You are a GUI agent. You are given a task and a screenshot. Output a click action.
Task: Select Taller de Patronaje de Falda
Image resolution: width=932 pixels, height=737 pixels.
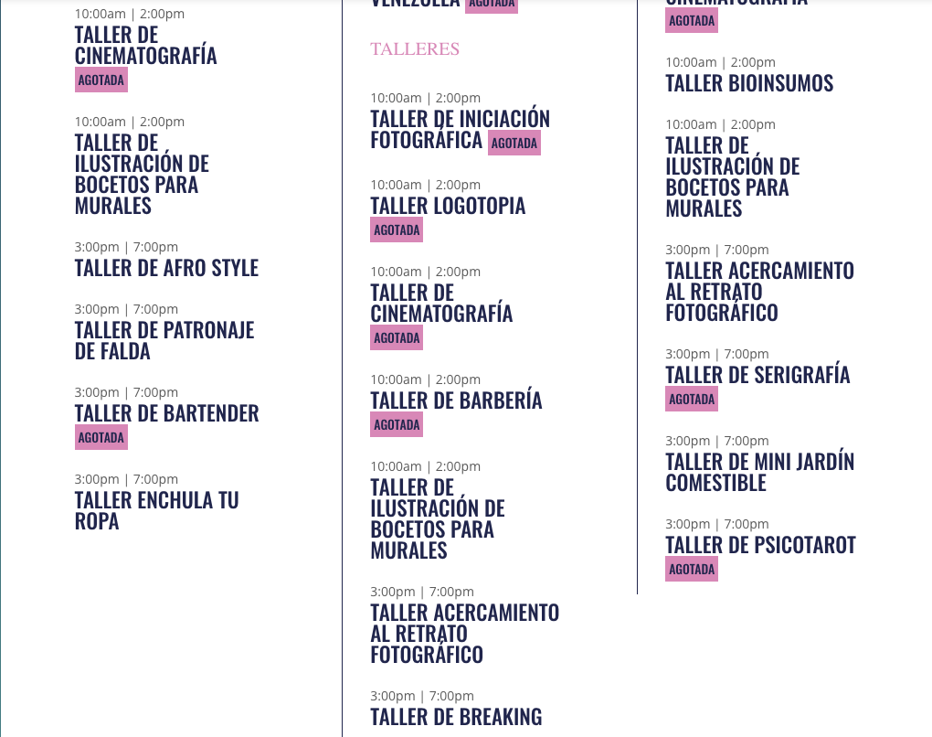[x=164, y=340]
